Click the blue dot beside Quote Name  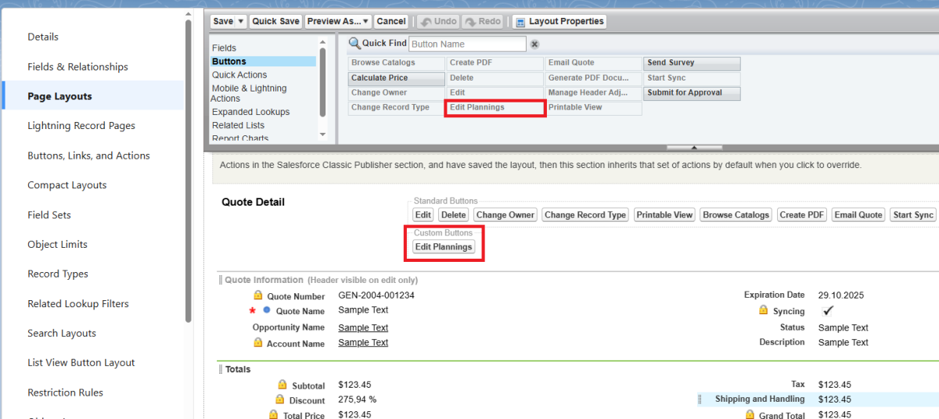point(266,311)
